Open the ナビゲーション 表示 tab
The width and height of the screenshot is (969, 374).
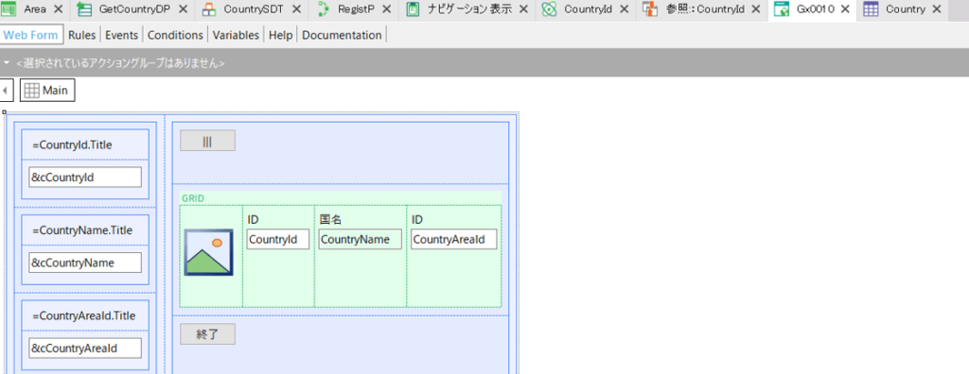click(x=469, y=9)
